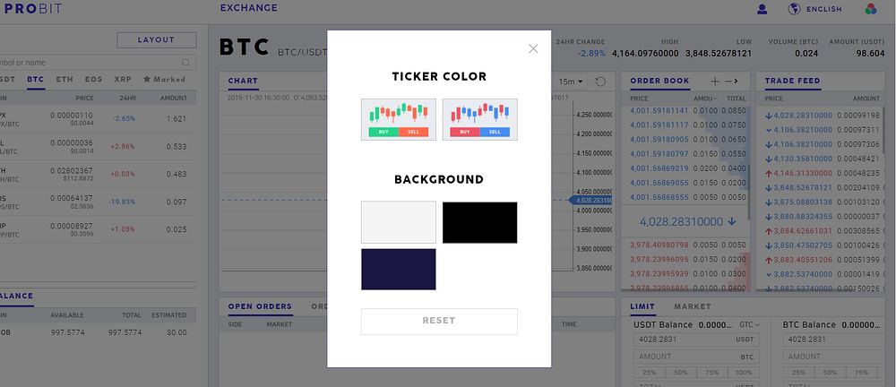
Task: Click the chart refresh icon
Action: tap(600, 82)
